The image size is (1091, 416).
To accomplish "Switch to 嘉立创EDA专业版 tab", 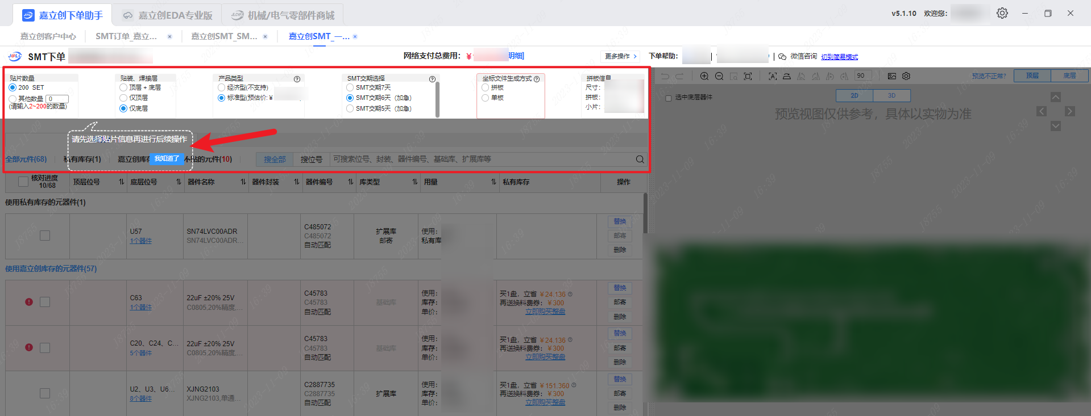I will pyautogui.click(x=168, y=15).
